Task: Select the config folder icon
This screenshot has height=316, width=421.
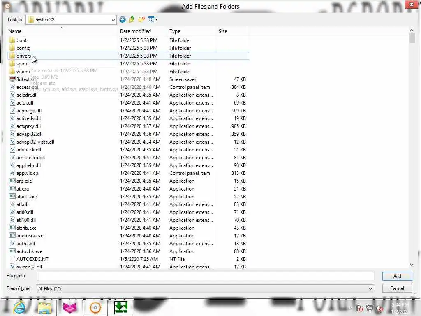Action: [x=12, y=48]
